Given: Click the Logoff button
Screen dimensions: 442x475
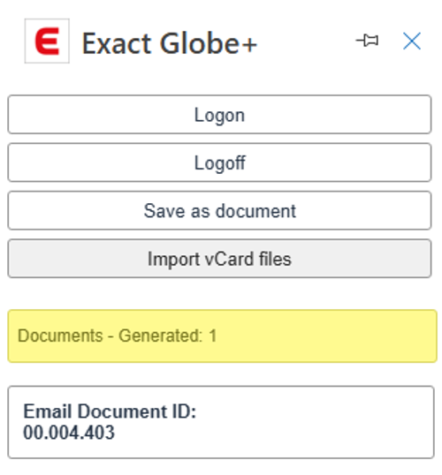Looking at the screenshot, I should point(219,162).
